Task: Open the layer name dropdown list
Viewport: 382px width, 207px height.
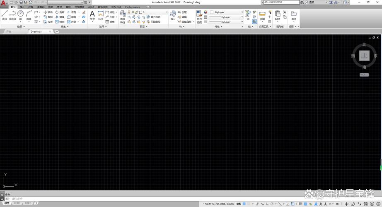Action: (154, 12)
